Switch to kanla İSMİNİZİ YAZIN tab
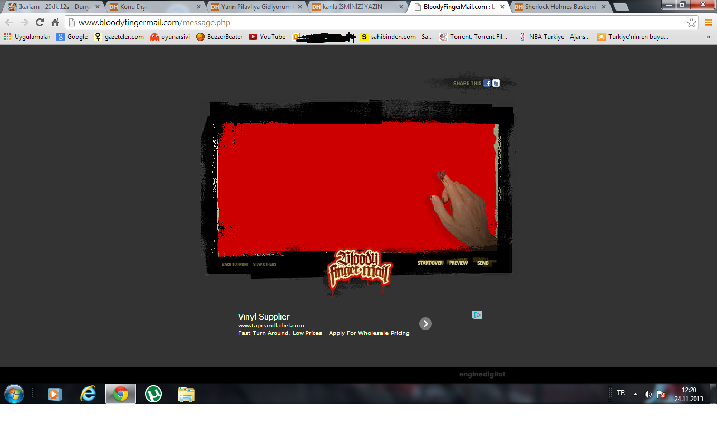The image size is (717, 448). (357, 7)
